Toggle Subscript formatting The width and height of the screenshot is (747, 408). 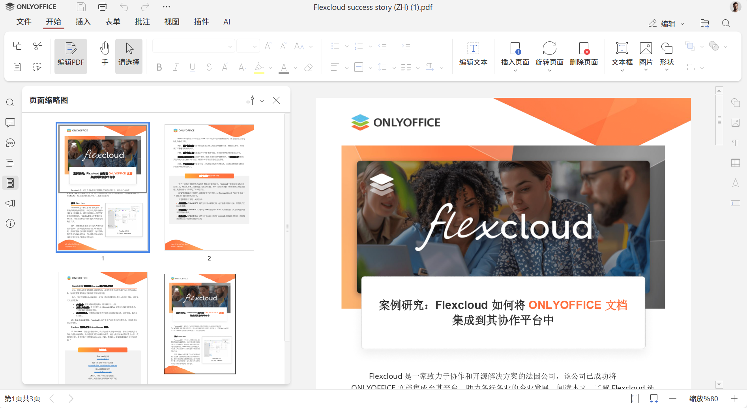pos(242,67)
